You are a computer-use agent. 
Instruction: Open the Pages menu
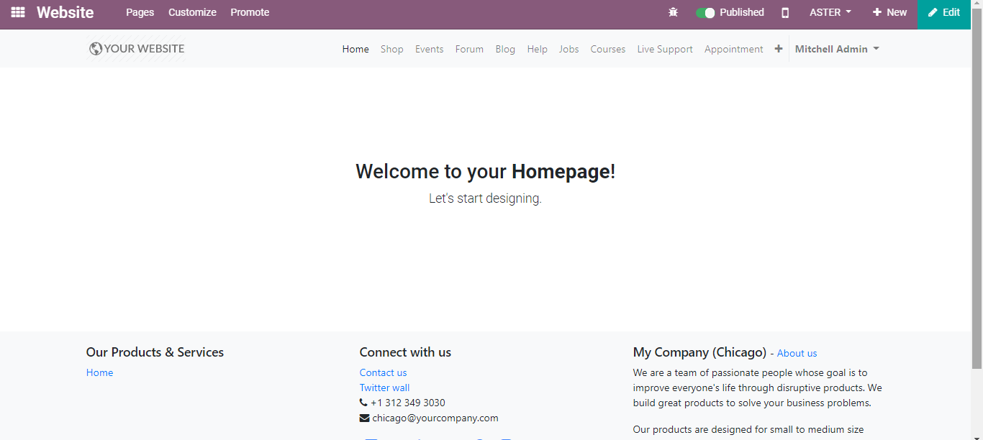point(140,12)
